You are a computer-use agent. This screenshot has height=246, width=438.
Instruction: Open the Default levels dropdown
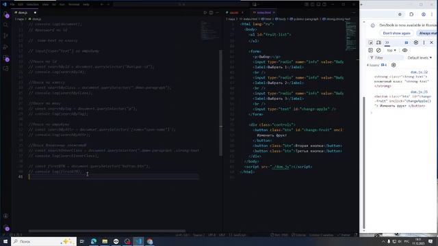pyautogui.click(x=420, y=57)
